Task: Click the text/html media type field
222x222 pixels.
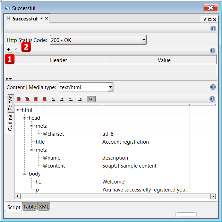Action: [x=84, y=87]
